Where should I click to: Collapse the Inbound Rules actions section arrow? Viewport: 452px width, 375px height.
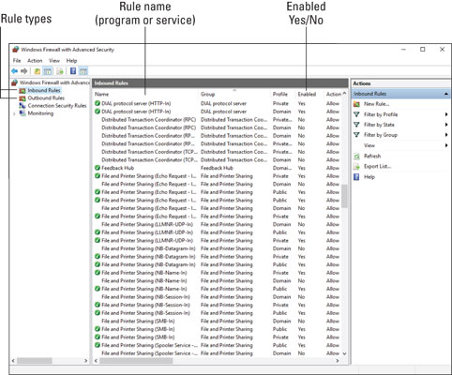click(446, 94)
